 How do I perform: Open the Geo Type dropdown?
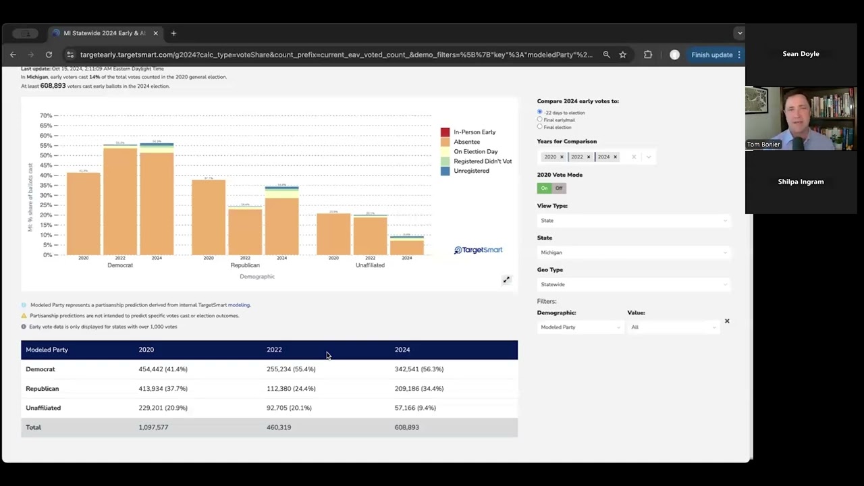634,284
